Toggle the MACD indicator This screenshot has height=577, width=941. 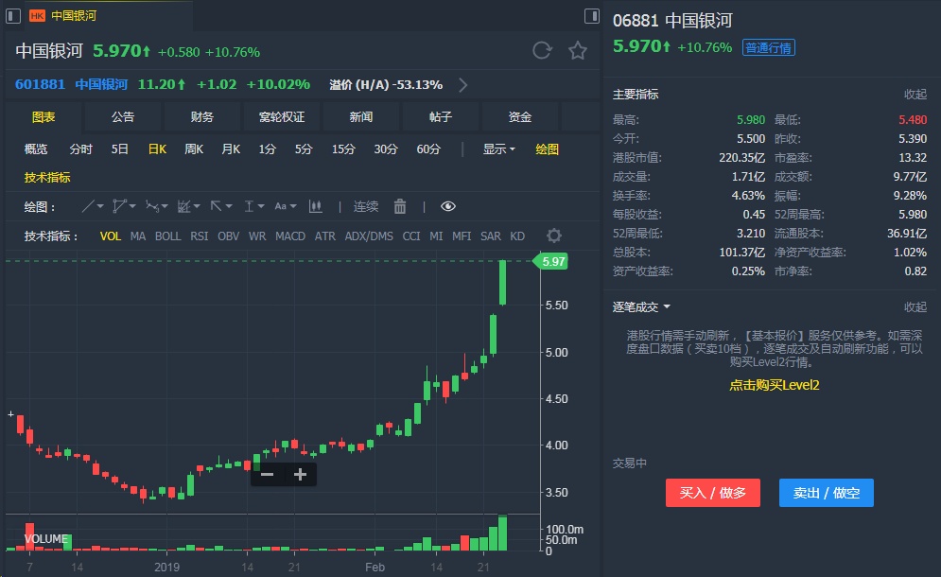(x=290, y=236)
